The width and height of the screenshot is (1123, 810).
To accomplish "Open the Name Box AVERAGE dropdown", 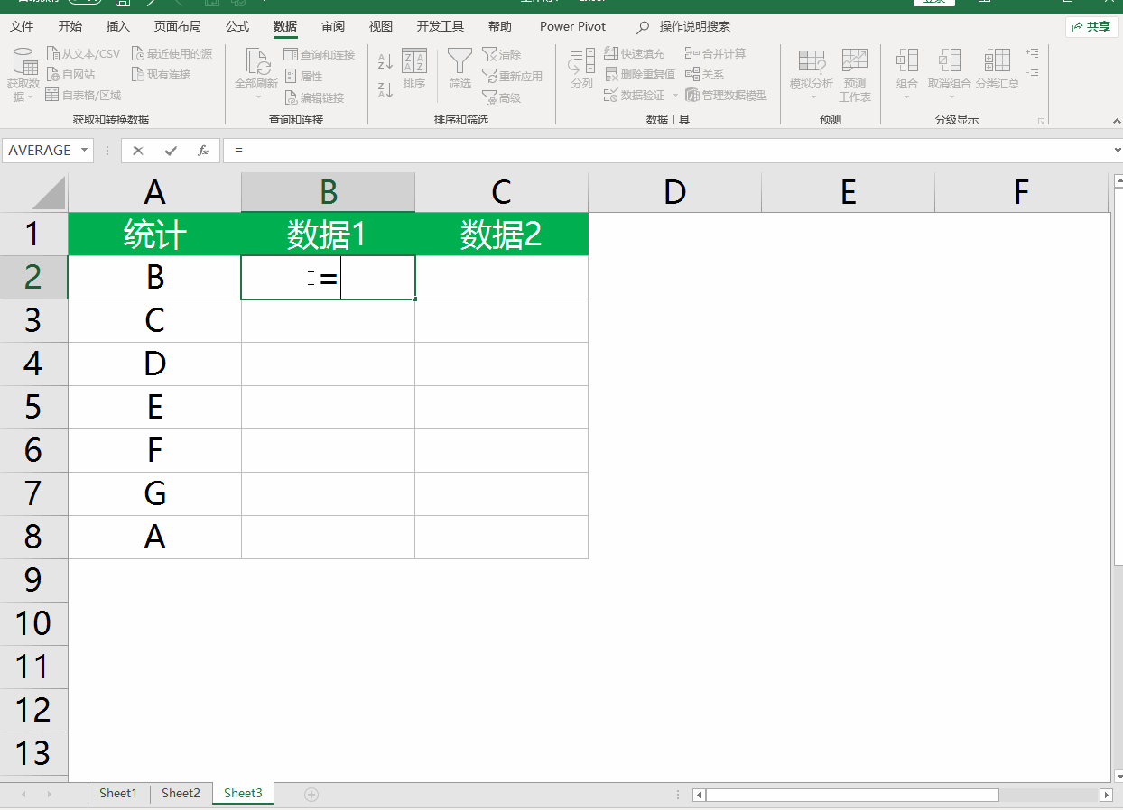I will coord(84,151).
